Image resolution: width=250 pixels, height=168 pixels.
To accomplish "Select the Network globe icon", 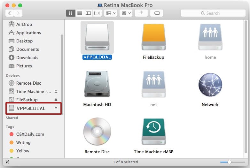I will point(210,85).
